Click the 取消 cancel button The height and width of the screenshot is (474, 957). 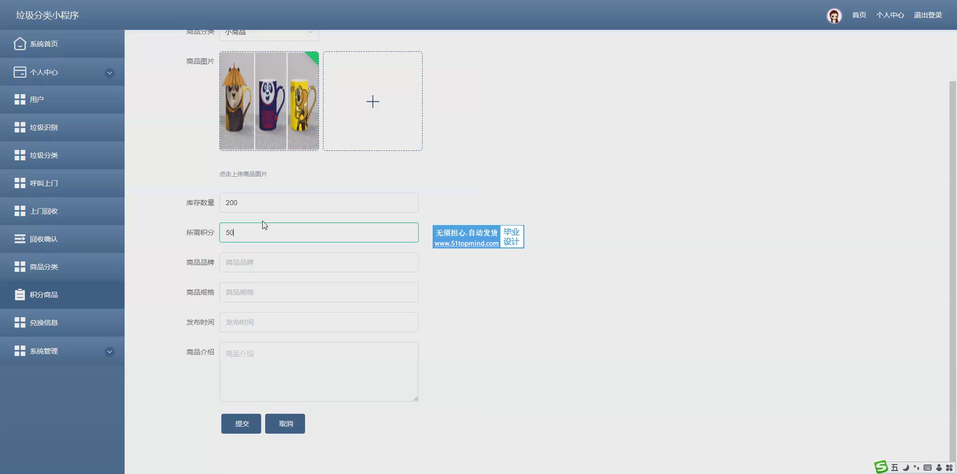pos(285,424)
